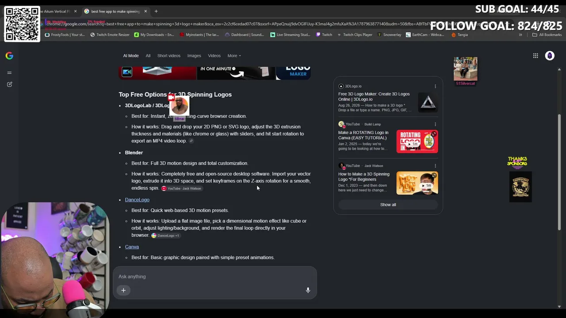This screenshot has height=318, width=566.
Task: Open the DanceLogo link
Action: pyautogui.click(x=137, y=200)
